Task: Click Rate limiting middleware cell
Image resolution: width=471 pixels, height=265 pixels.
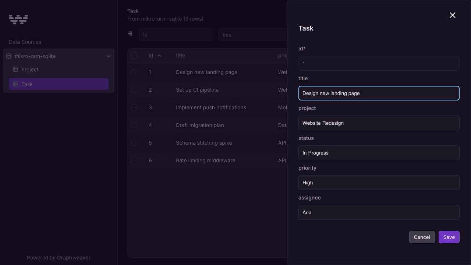Action: [205, 160]
